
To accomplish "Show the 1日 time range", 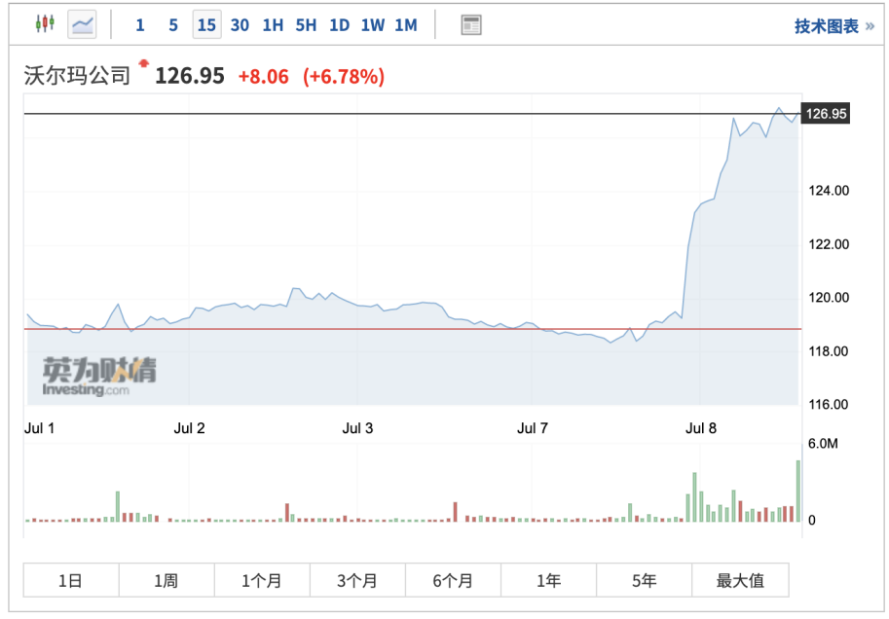I will point(70,581).
